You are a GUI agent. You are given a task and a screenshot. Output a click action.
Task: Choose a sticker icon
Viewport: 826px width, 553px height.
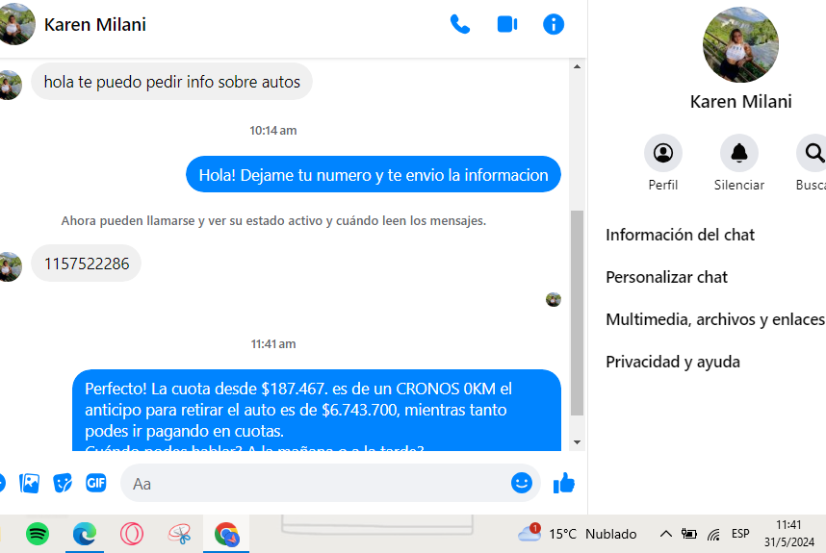63,483
